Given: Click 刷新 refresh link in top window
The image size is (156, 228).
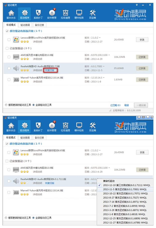Looking at the screenshot, I should coord(127,105).
